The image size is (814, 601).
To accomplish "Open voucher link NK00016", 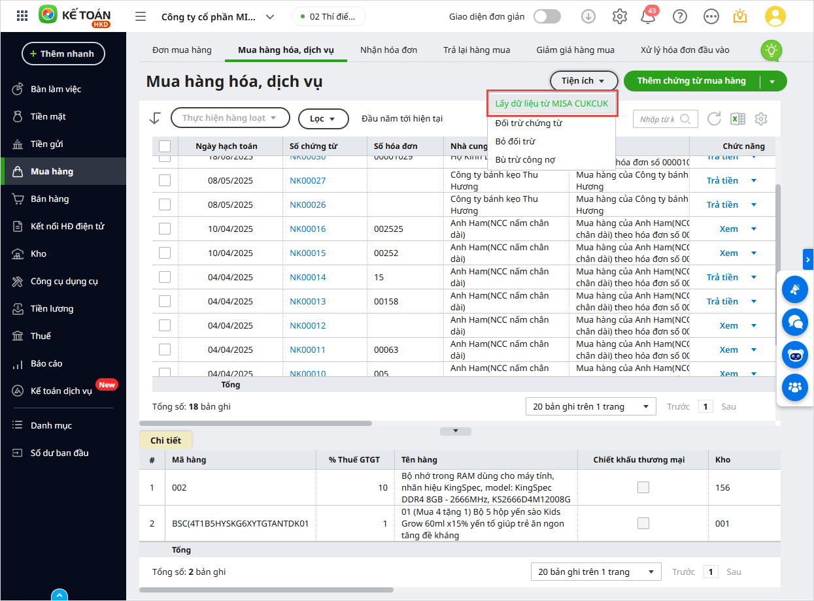I will click(307, 229).
